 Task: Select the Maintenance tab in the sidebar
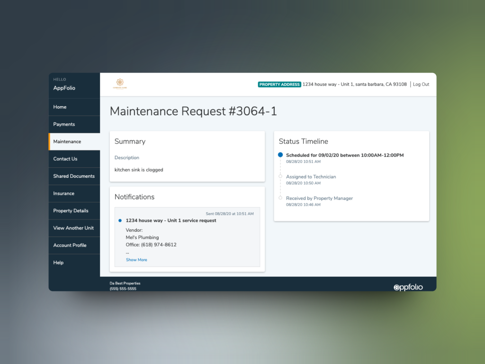(x=74, y=141)
